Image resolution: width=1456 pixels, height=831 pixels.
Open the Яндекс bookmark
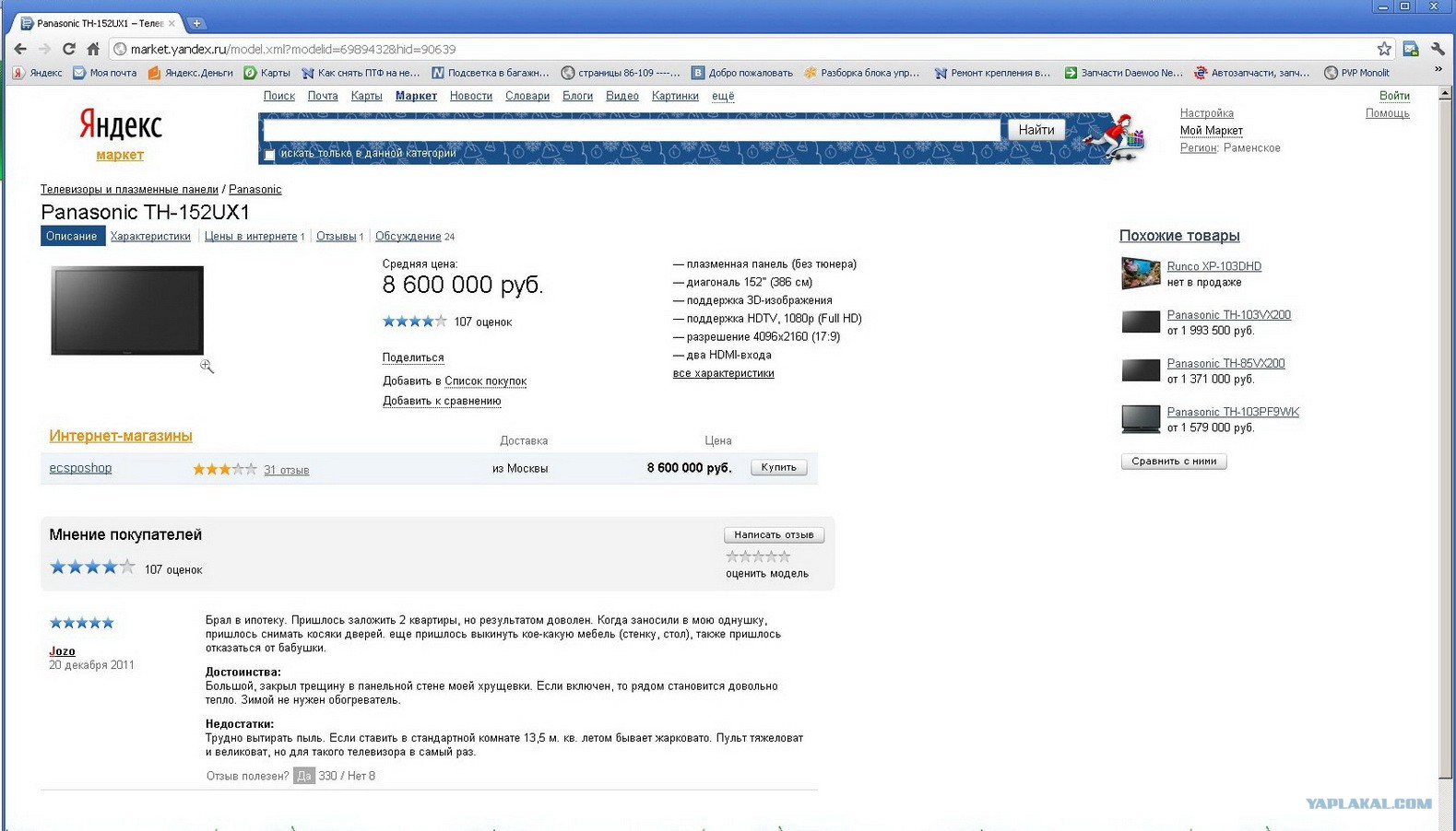(x=38, y=73)
